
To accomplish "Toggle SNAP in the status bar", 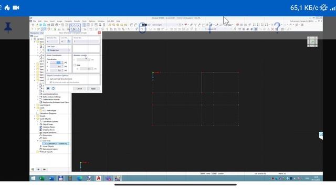I will point(203,174).
